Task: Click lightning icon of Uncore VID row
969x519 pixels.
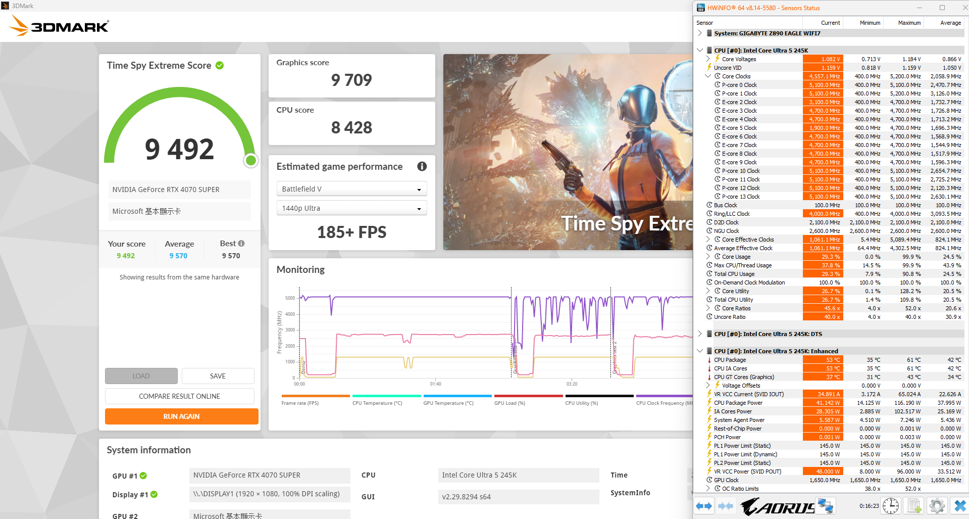Action: (709, 67)
